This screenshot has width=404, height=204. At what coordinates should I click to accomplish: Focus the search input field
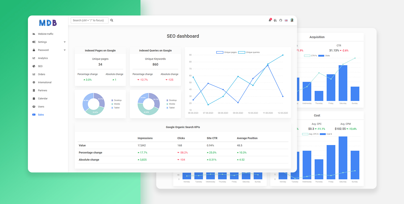tap(89, 20)
